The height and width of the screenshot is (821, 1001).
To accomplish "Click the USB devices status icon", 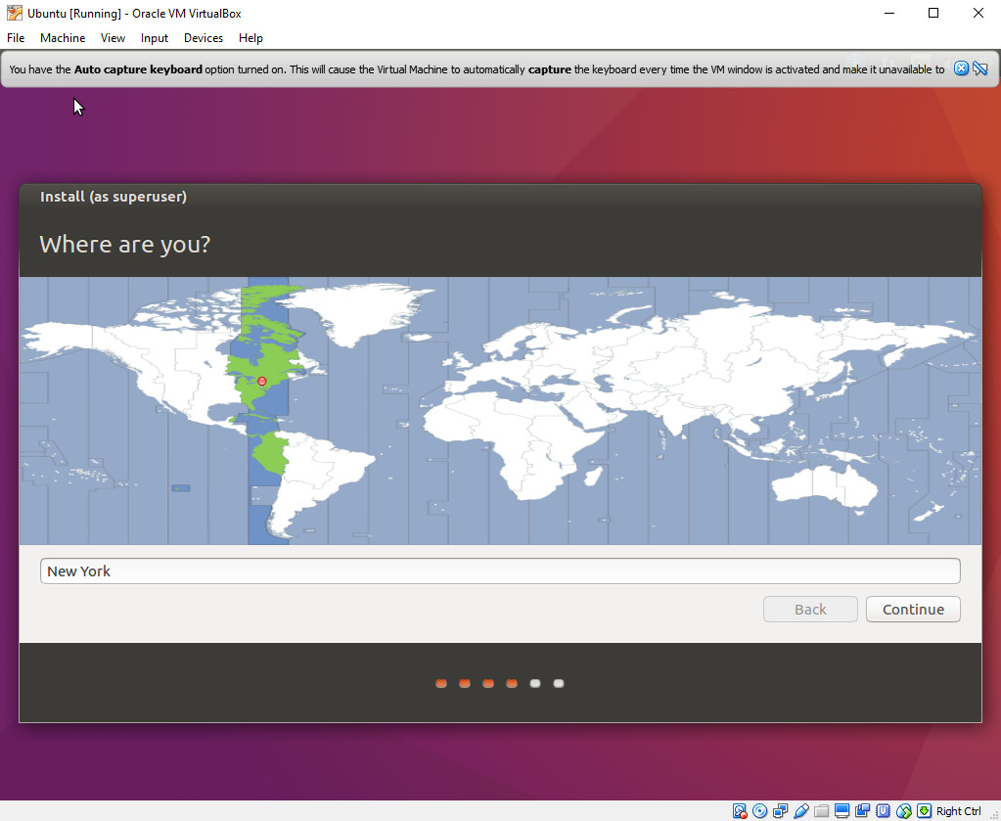I will 800,811.
